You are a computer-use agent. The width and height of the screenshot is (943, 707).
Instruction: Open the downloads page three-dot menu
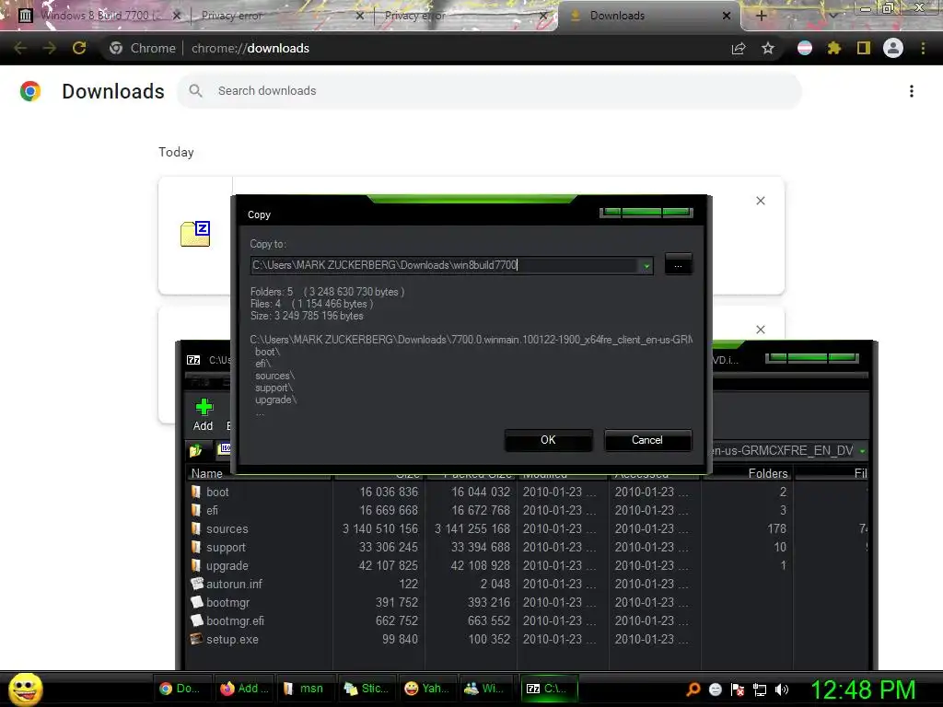[911, 91]
